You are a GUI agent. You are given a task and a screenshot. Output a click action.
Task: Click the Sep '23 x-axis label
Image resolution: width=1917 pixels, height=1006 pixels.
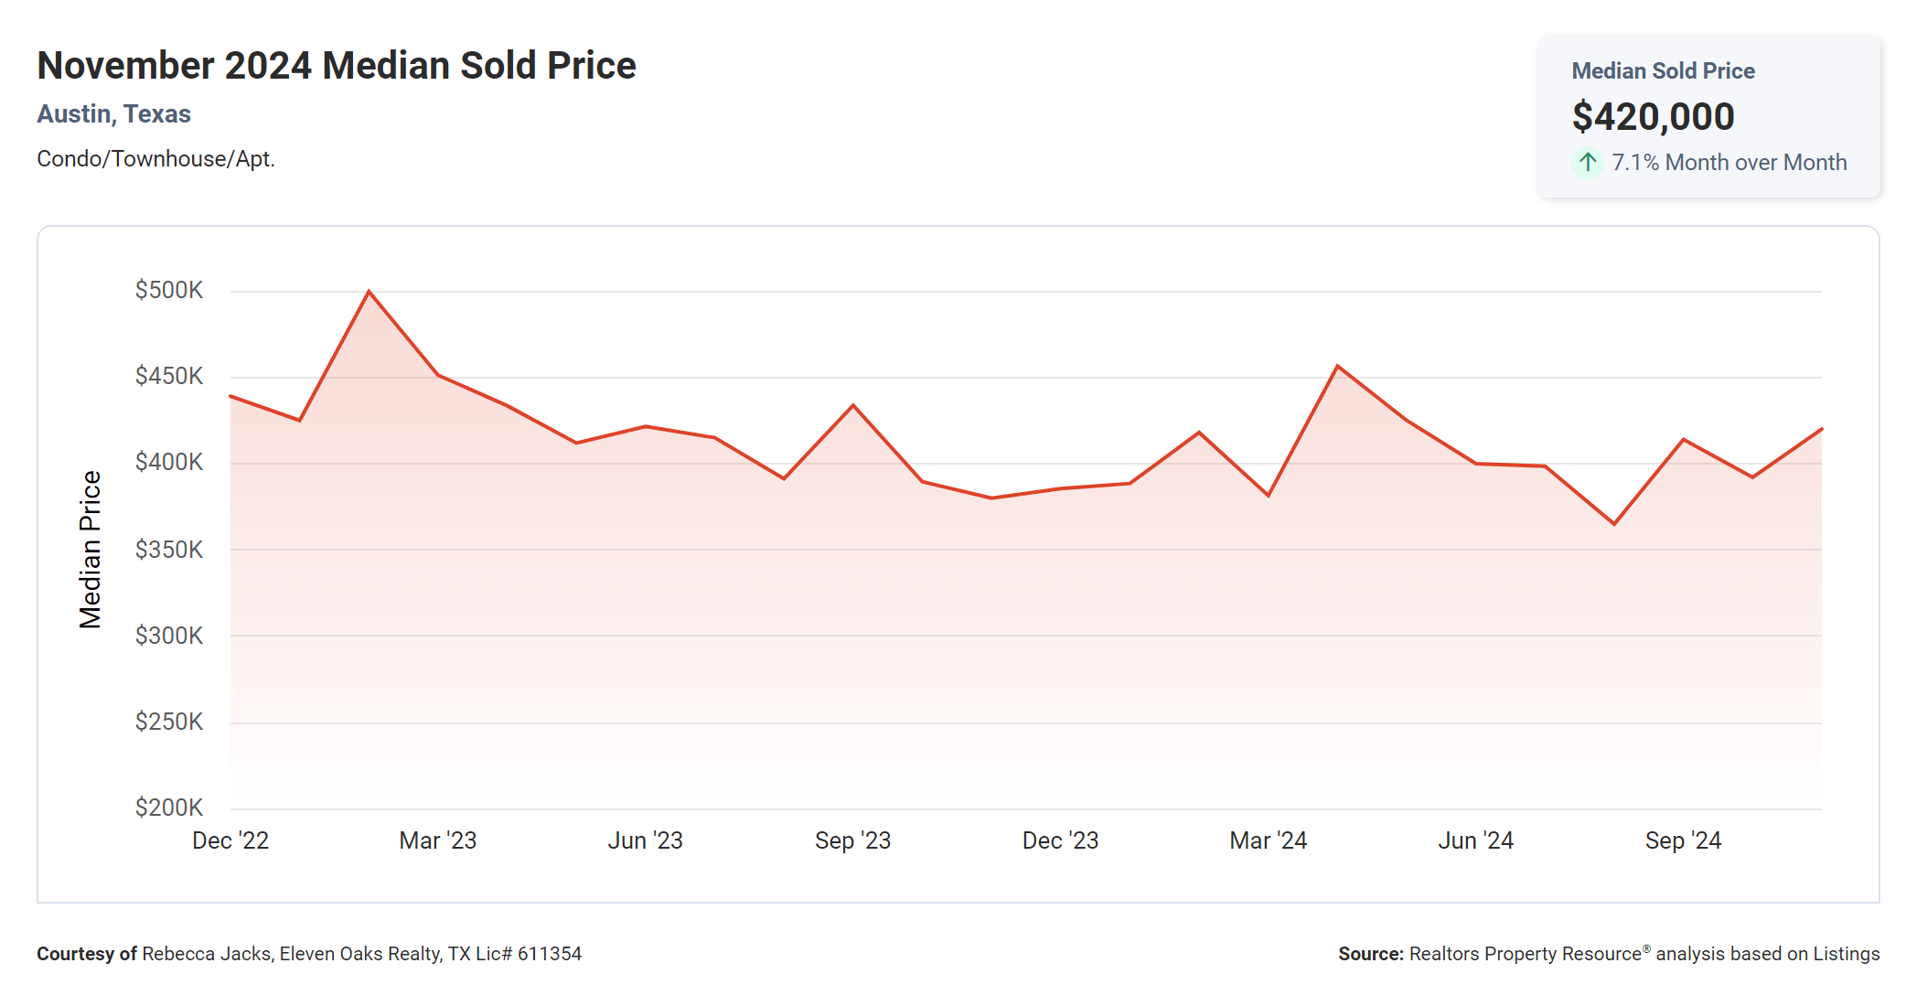point(852,840)
